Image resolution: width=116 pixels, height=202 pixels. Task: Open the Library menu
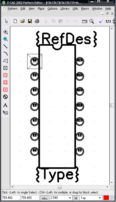coord(65,9)
